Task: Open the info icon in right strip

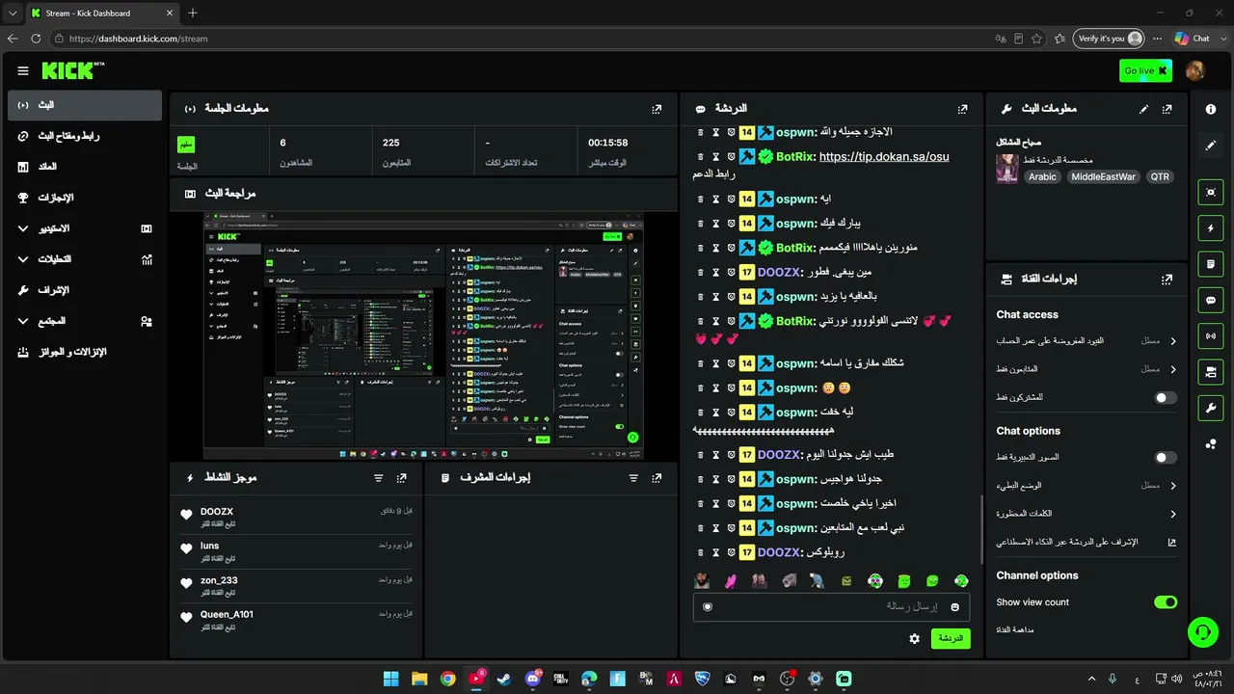Action: click(1211, 109)
